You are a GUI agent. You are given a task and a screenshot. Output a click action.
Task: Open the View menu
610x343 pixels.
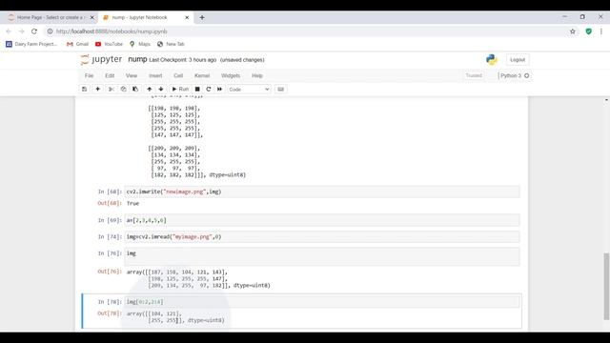pyautogui.click(x=132, y=75)
